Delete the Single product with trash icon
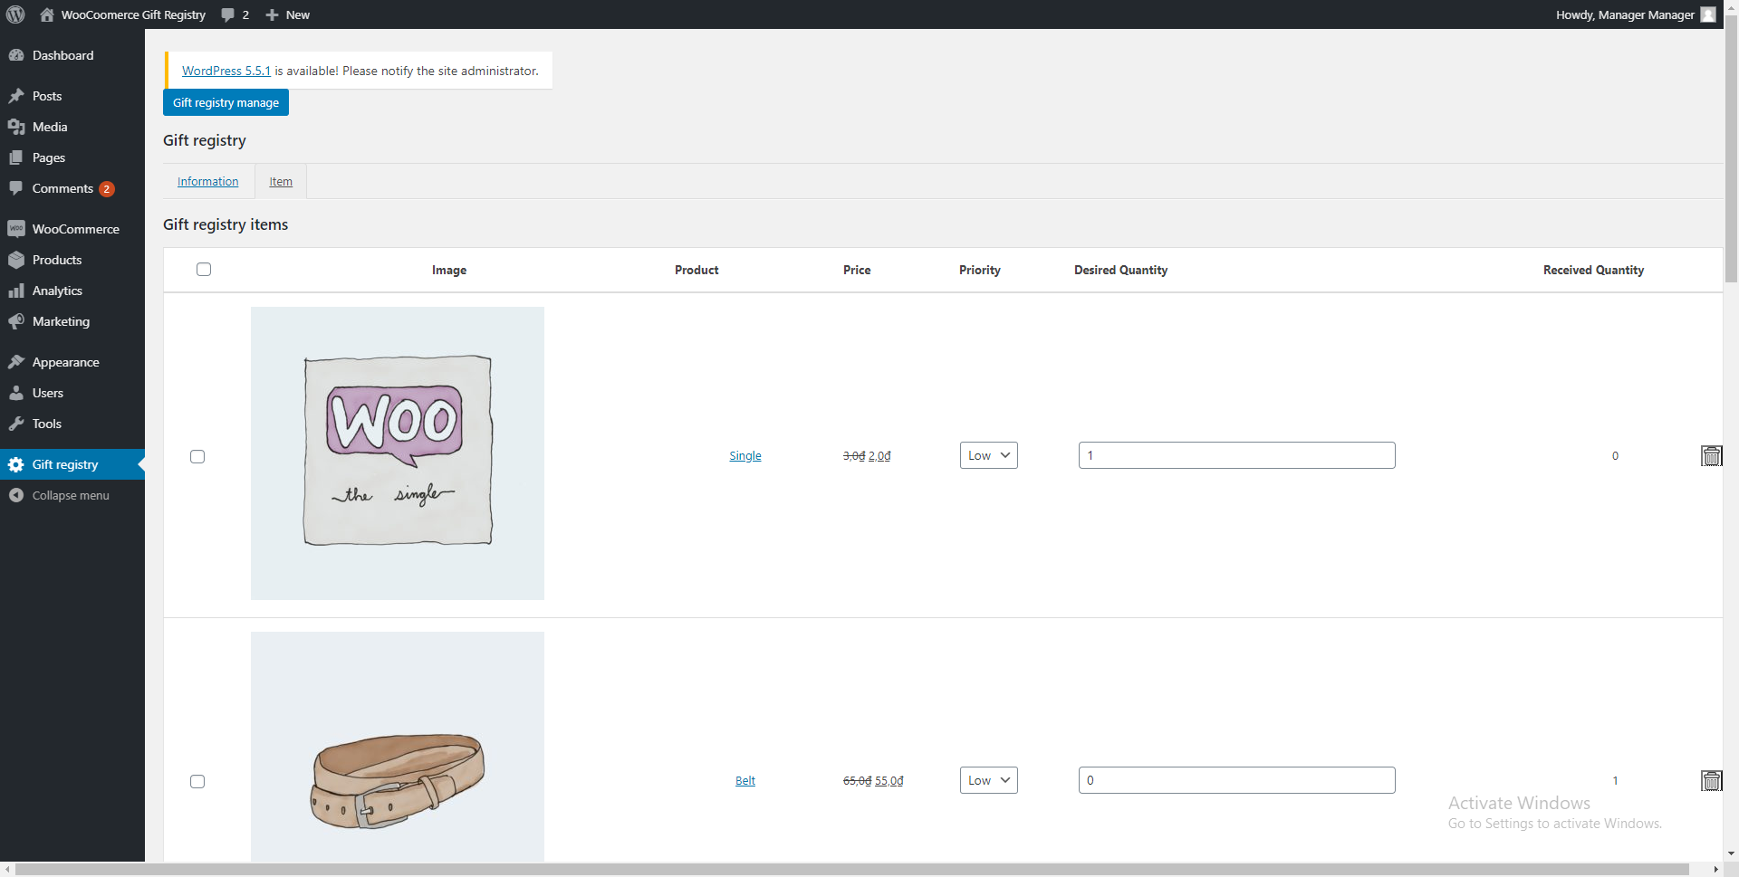 click(x=1711, y=456)
